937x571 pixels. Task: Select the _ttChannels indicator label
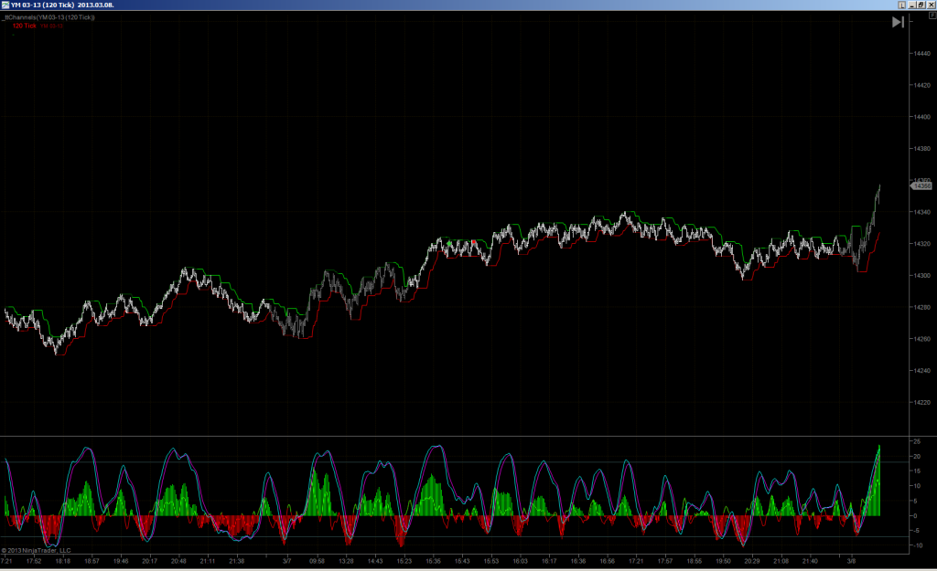pyautogui.click(x=48, y=17)
